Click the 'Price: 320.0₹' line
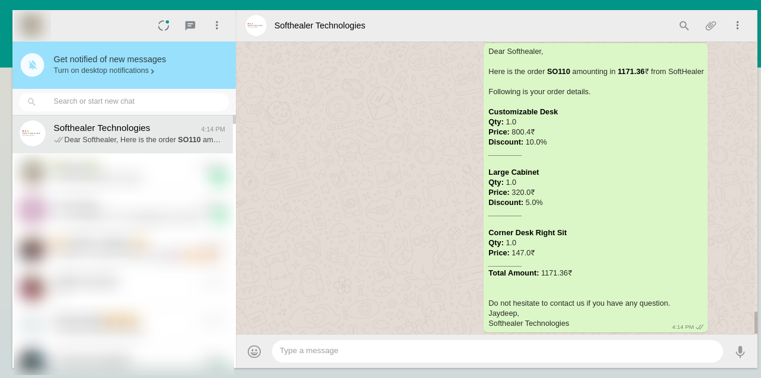The height and width of the screenshot is (378, 761). pyautogui.click(x=511, y=193)
